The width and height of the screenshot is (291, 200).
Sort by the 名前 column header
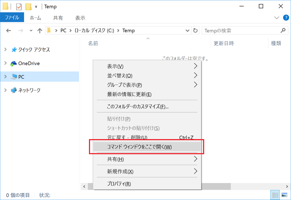[x=93, y=43]
